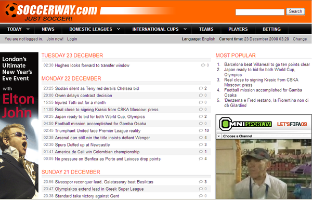Click the Join now! link
Image resolution: width=312 pixels, height=200 pixels.
[55, 39]
